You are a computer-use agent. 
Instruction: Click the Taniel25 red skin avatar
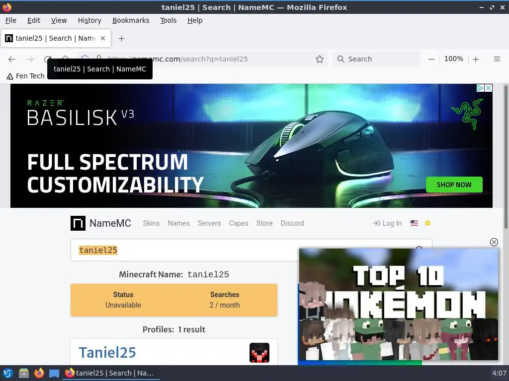click(x=259, y=353)
